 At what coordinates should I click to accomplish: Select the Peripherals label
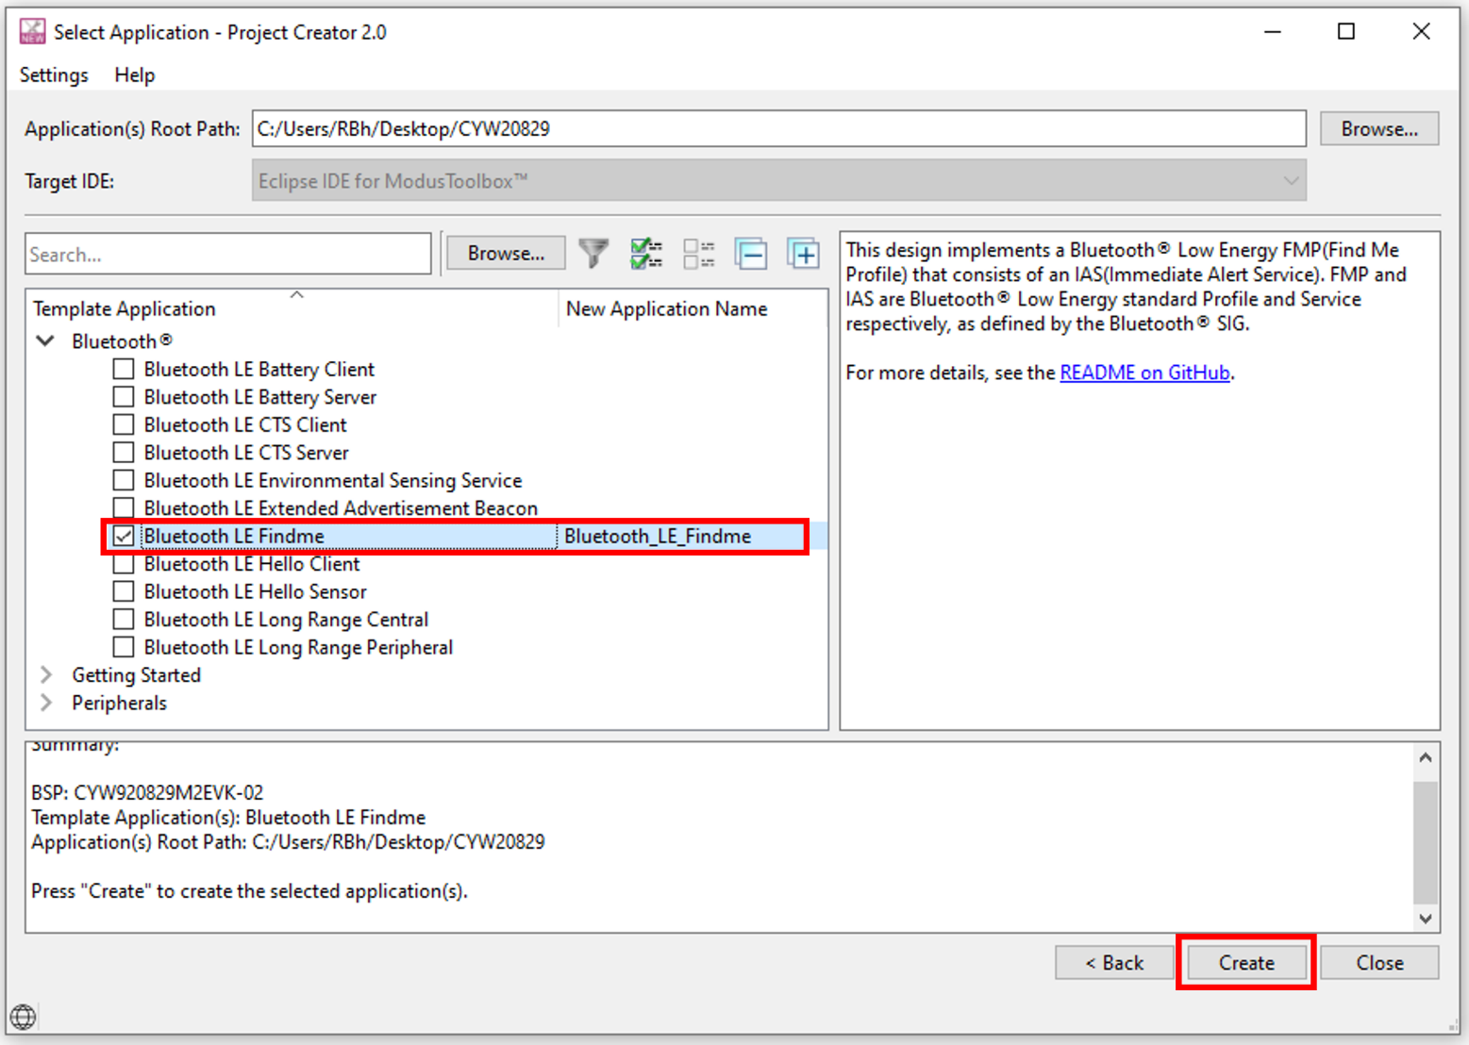[x=119, y=703]
